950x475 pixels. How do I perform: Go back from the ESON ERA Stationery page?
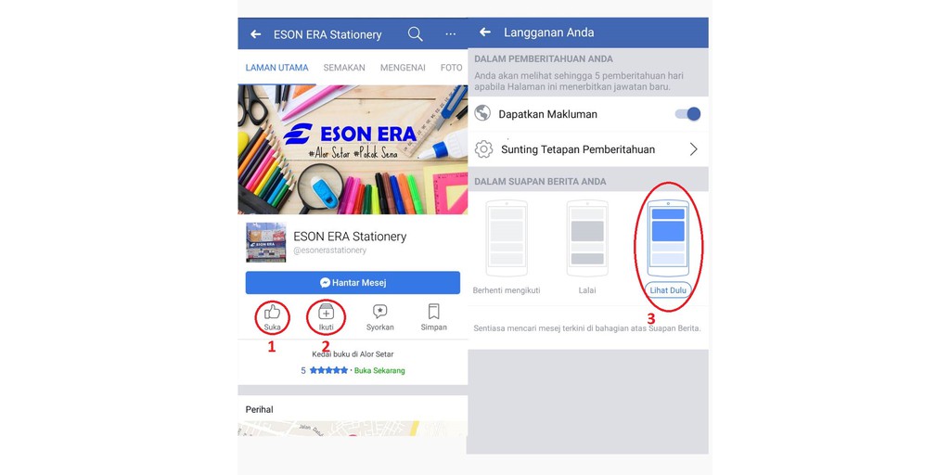pyautogui.click(x=256, y=34)
